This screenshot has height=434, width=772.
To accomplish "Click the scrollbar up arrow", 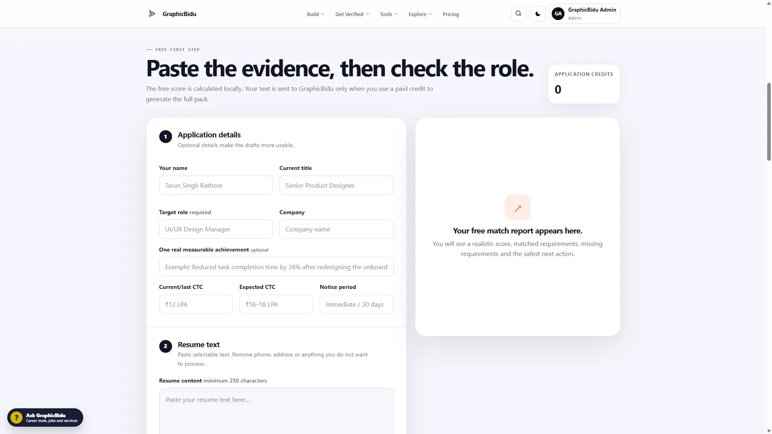I will click(769, 3).
